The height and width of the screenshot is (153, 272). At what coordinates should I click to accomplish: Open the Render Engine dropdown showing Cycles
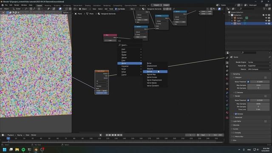coord(259,62)
